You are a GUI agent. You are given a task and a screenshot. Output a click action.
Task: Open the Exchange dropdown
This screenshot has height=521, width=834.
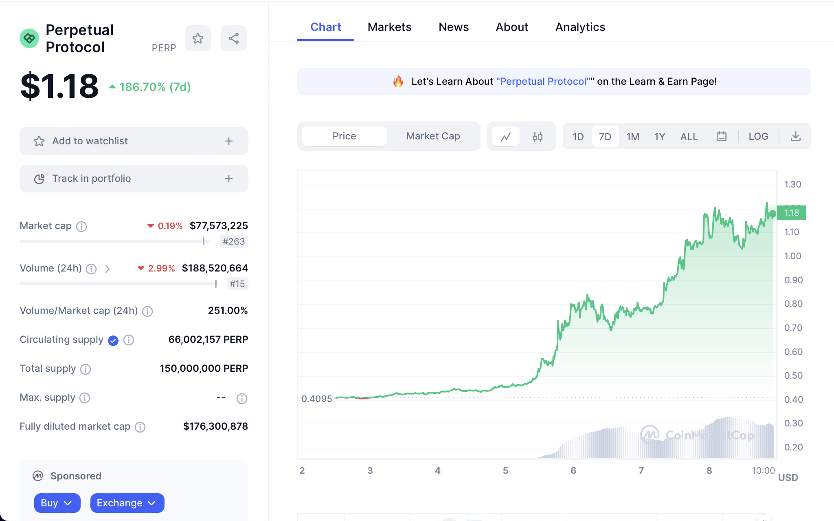coord(127,503)
